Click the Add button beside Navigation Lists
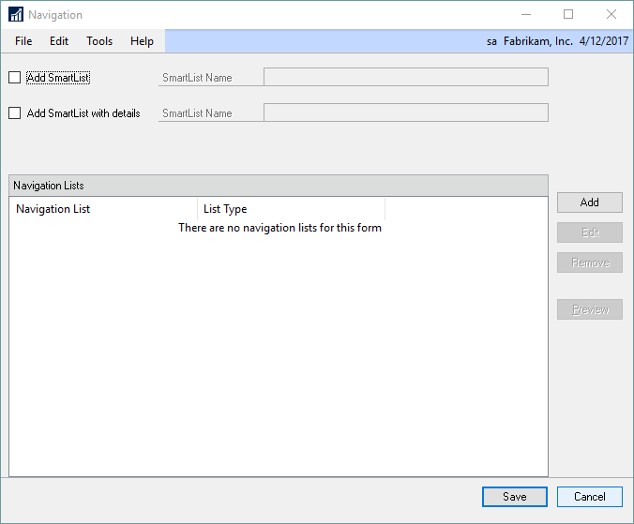 click(590, 202)
